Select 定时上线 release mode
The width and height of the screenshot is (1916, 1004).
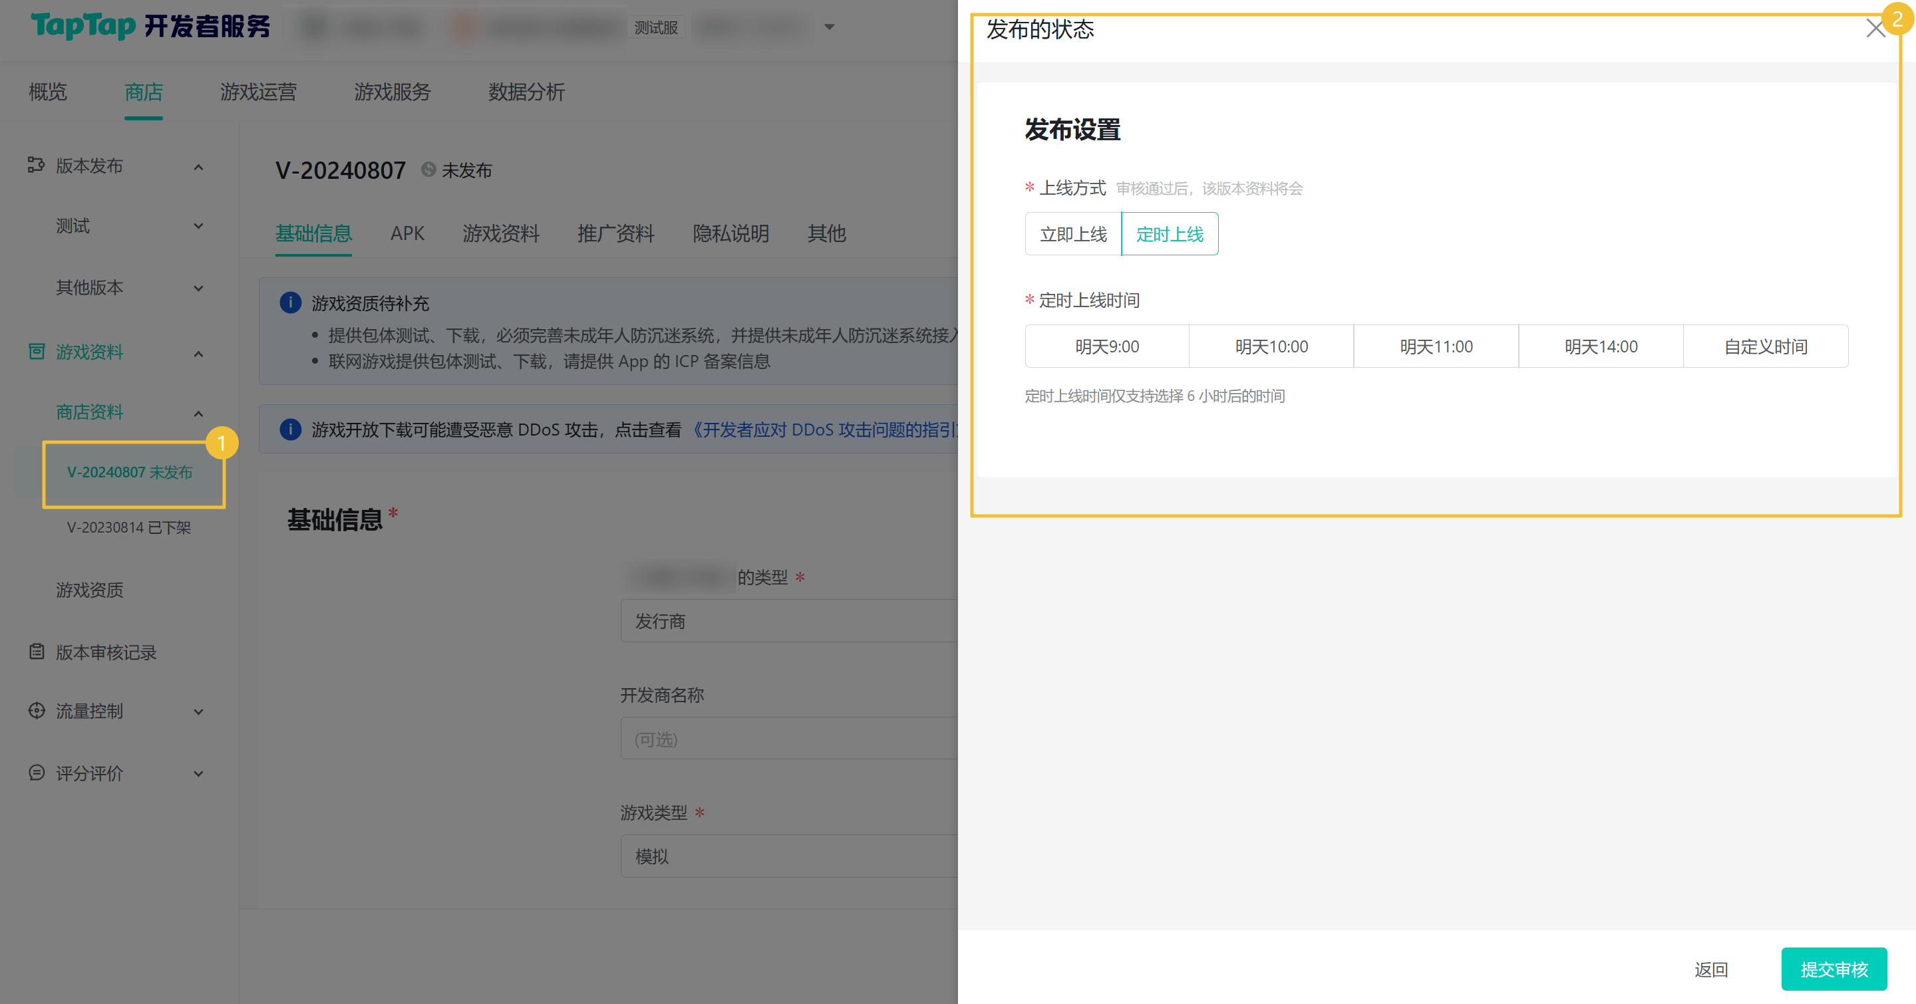(1170, 234)
